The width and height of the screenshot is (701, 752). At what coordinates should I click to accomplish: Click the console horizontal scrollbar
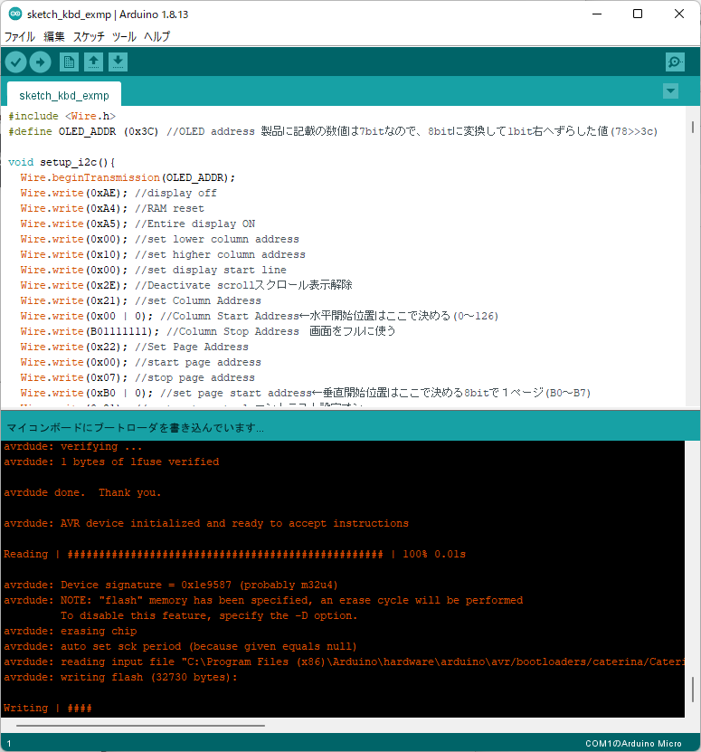coord(136,725)
